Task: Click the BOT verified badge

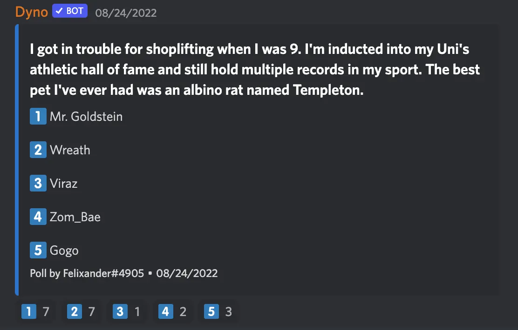Action: point(70,11)
